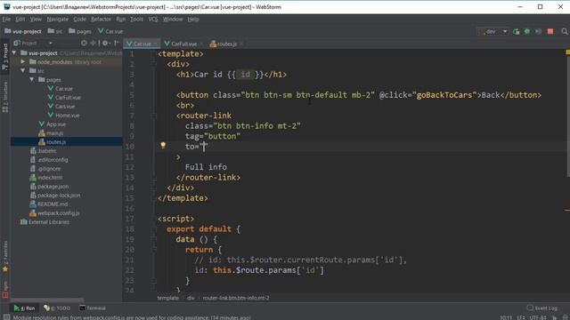Click the Run dev configuration icon

click(x=516, y=32)
